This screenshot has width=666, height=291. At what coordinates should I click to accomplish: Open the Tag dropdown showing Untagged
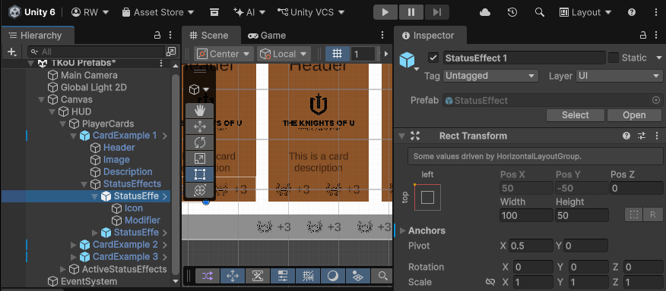click(490, 76)
